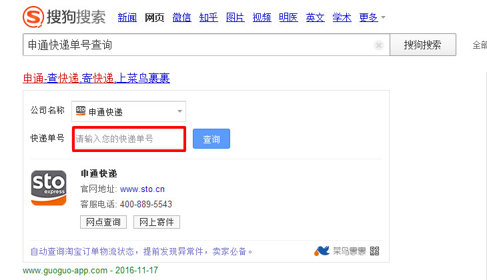Go to the 图片 tab
Screen dimensions: 487x280
235,17
